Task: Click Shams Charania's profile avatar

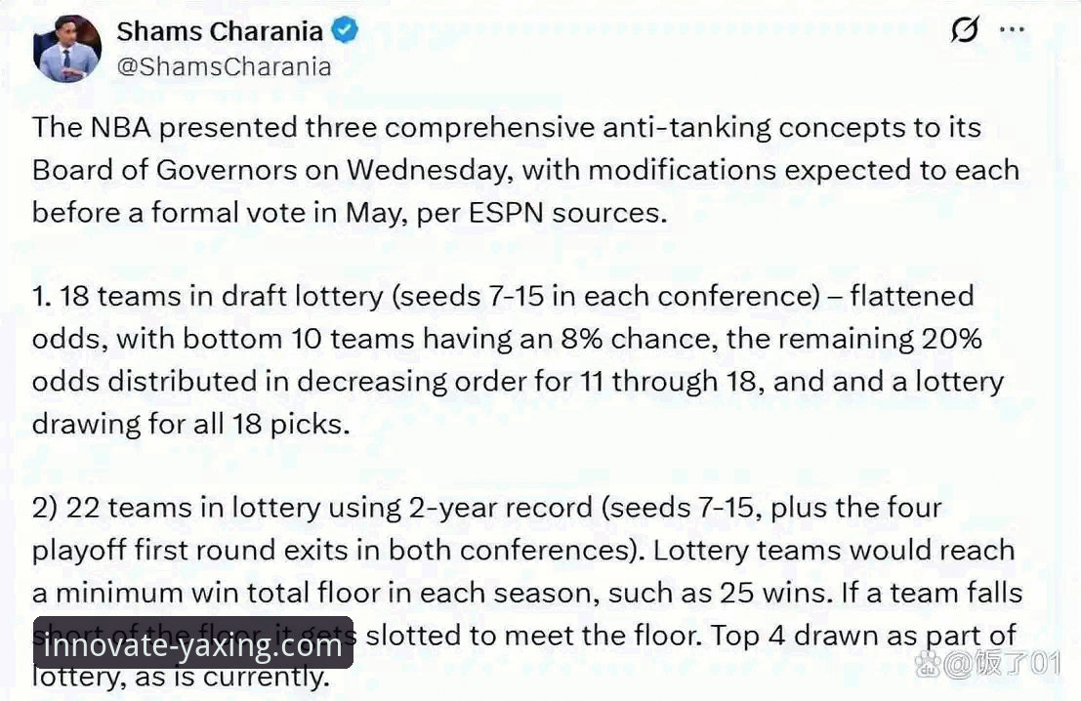Action: click(65, 43)
